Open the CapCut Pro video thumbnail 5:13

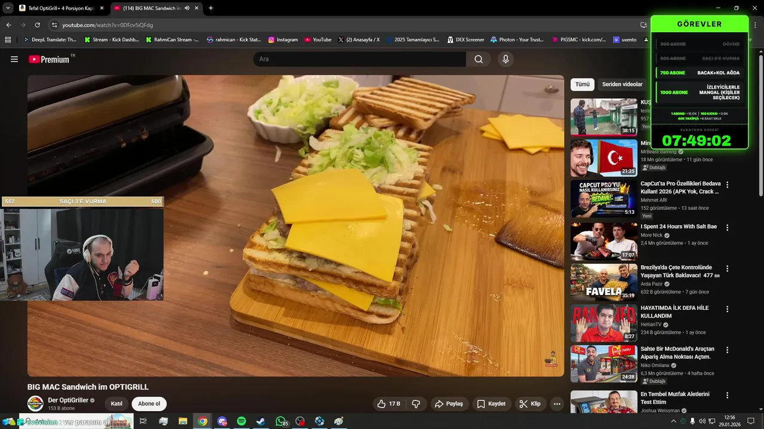[x=604, y=199]
